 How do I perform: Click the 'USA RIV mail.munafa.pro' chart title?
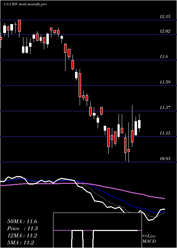coord(25,4)
